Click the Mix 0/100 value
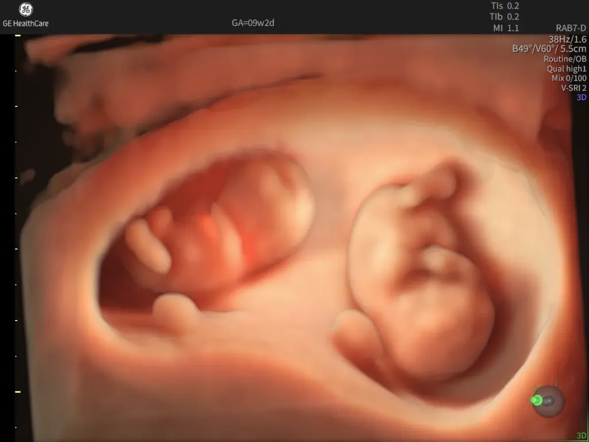This screenshot has width=589, height=442. point(569,78)
